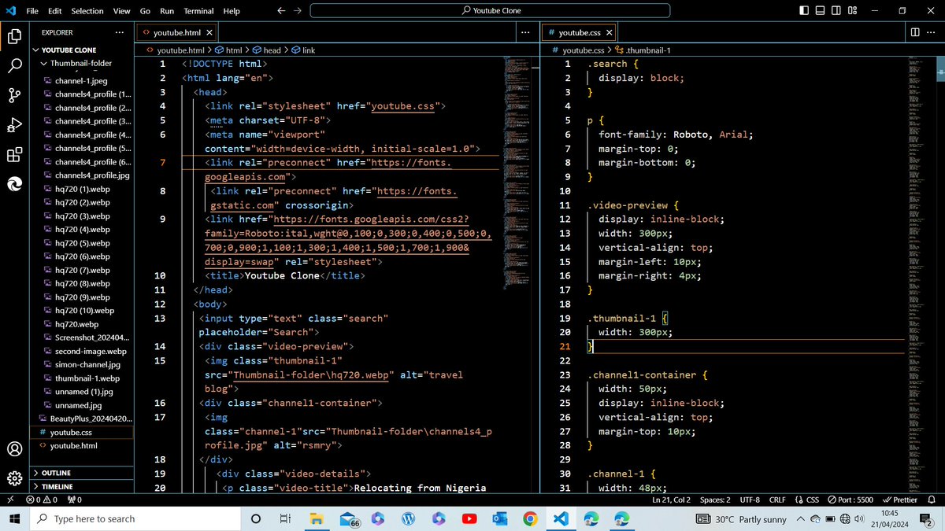
Task: Open the Windows Start menu
Action: pos(13,519)
